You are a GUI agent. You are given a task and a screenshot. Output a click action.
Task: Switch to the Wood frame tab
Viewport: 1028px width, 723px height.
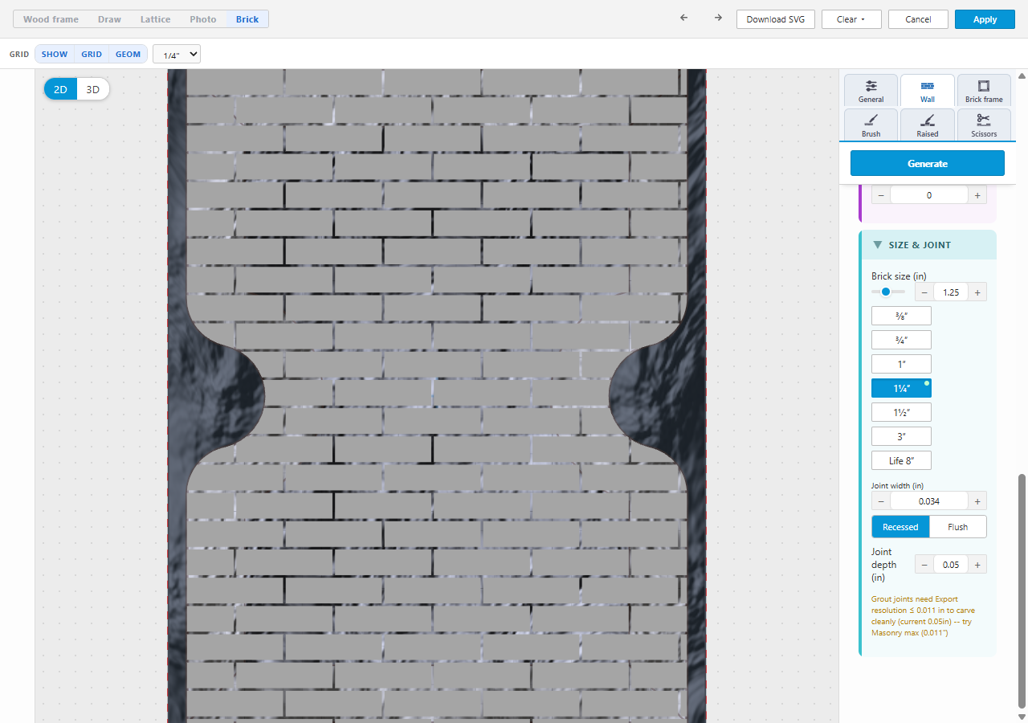[x=51, y=19]
